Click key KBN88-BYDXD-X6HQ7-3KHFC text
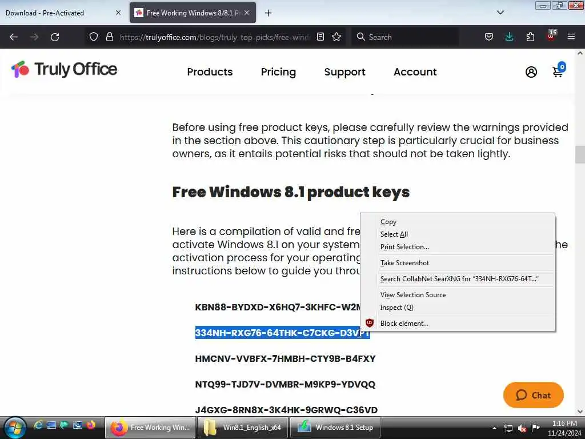Image resolution: width=585 pixels, height=439 pixels. click(278, 307)
